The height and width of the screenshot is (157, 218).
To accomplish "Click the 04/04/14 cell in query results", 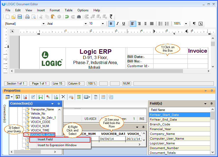I will (112, 139).
